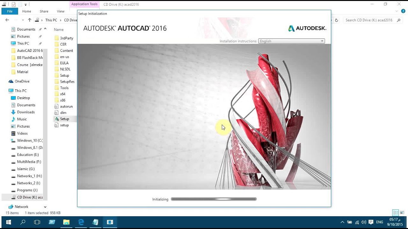Click the Autodesk logo in setup window
Viewport: 408px width, 229px height.
click(x=307, y=28)
